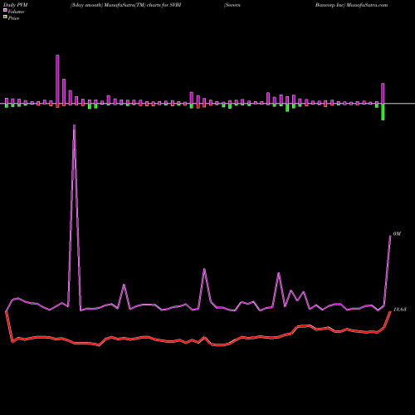Click the '(3day smooth) MunafaSutra(TM) charts for SVBI' heading
The width and height of the screenshot is (415, 415).
tap(125, 5)
